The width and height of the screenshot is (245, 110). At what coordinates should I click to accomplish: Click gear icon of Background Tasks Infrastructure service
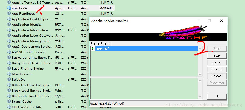[x=9, y=63]
